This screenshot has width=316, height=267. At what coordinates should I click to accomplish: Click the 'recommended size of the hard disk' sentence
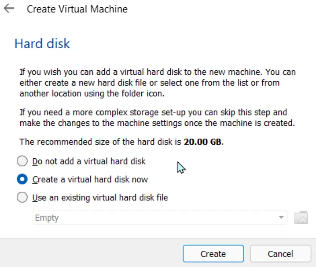[100, 142]
